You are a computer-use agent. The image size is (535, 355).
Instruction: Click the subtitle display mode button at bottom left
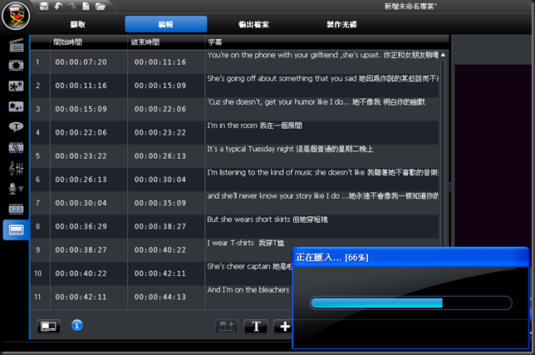tap(48, 327)
